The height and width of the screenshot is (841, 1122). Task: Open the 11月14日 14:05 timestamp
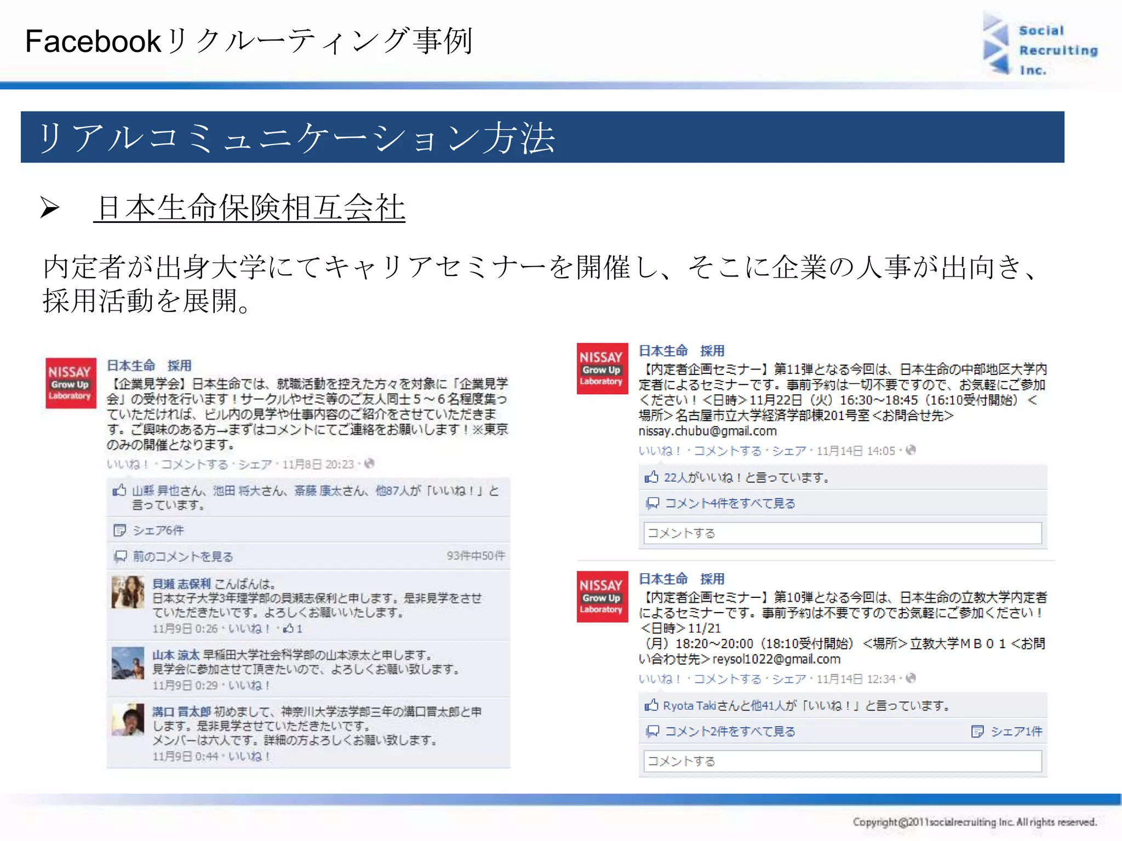point(856,451)
